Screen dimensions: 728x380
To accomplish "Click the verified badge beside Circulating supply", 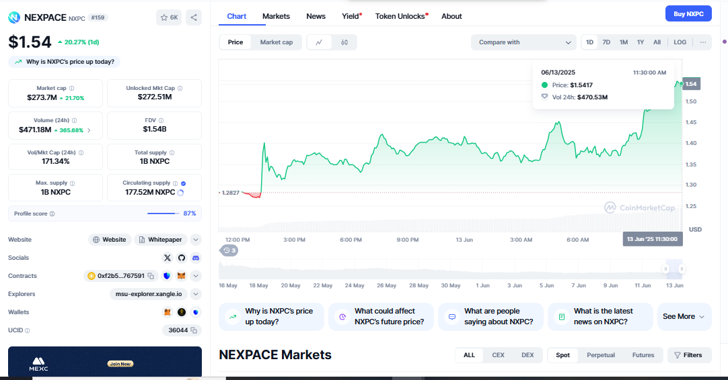I will click(184, 183).
